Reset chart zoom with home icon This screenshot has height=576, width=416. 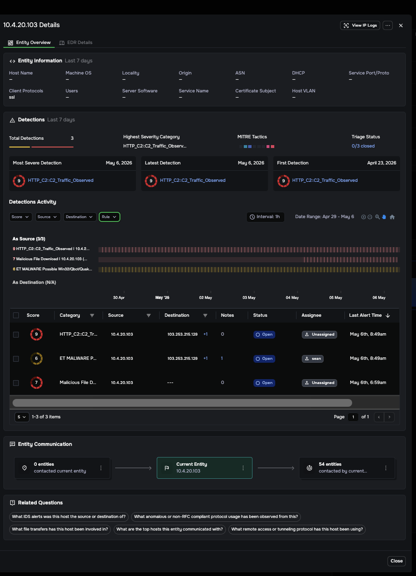tap(392, 217)
